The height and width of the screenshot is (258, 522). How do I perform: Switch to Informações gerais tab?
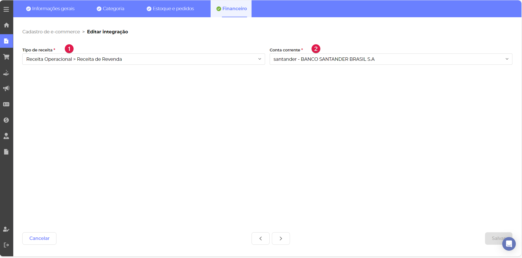[50, 9]
